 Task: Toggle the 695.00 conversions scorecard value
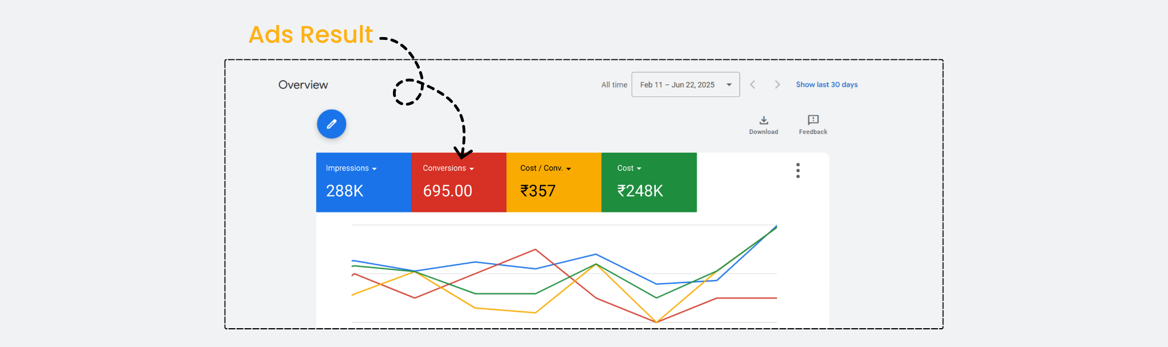click(x=448, y=191)
